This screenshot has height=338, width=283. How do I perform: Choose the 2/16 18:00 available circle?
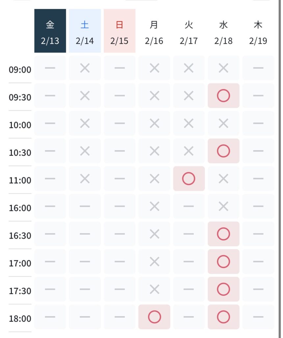[154, 317]
